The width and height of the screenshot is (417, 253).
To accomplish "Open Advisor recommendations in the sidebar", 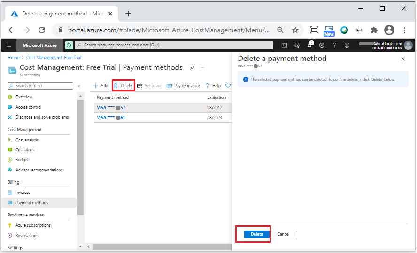I will (39, 170).
